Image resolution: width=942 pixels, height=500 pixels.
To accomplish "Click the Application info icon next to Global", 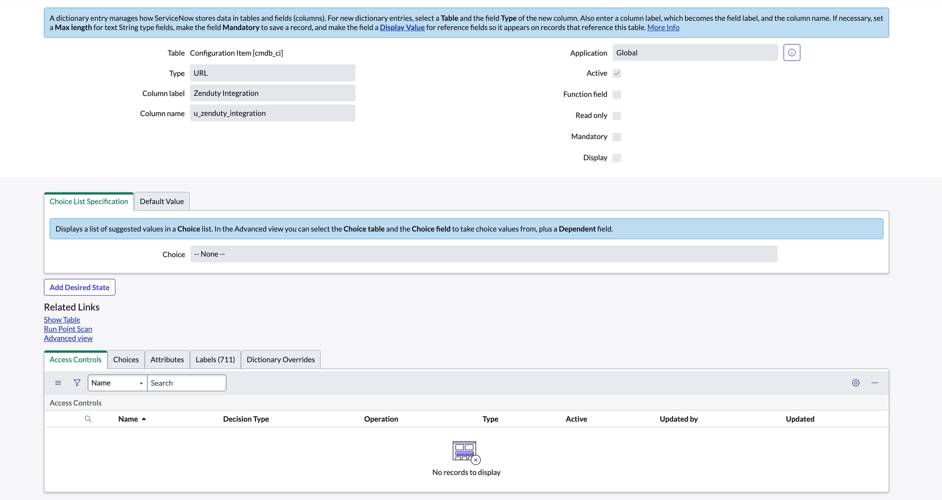I will [792, 53].
